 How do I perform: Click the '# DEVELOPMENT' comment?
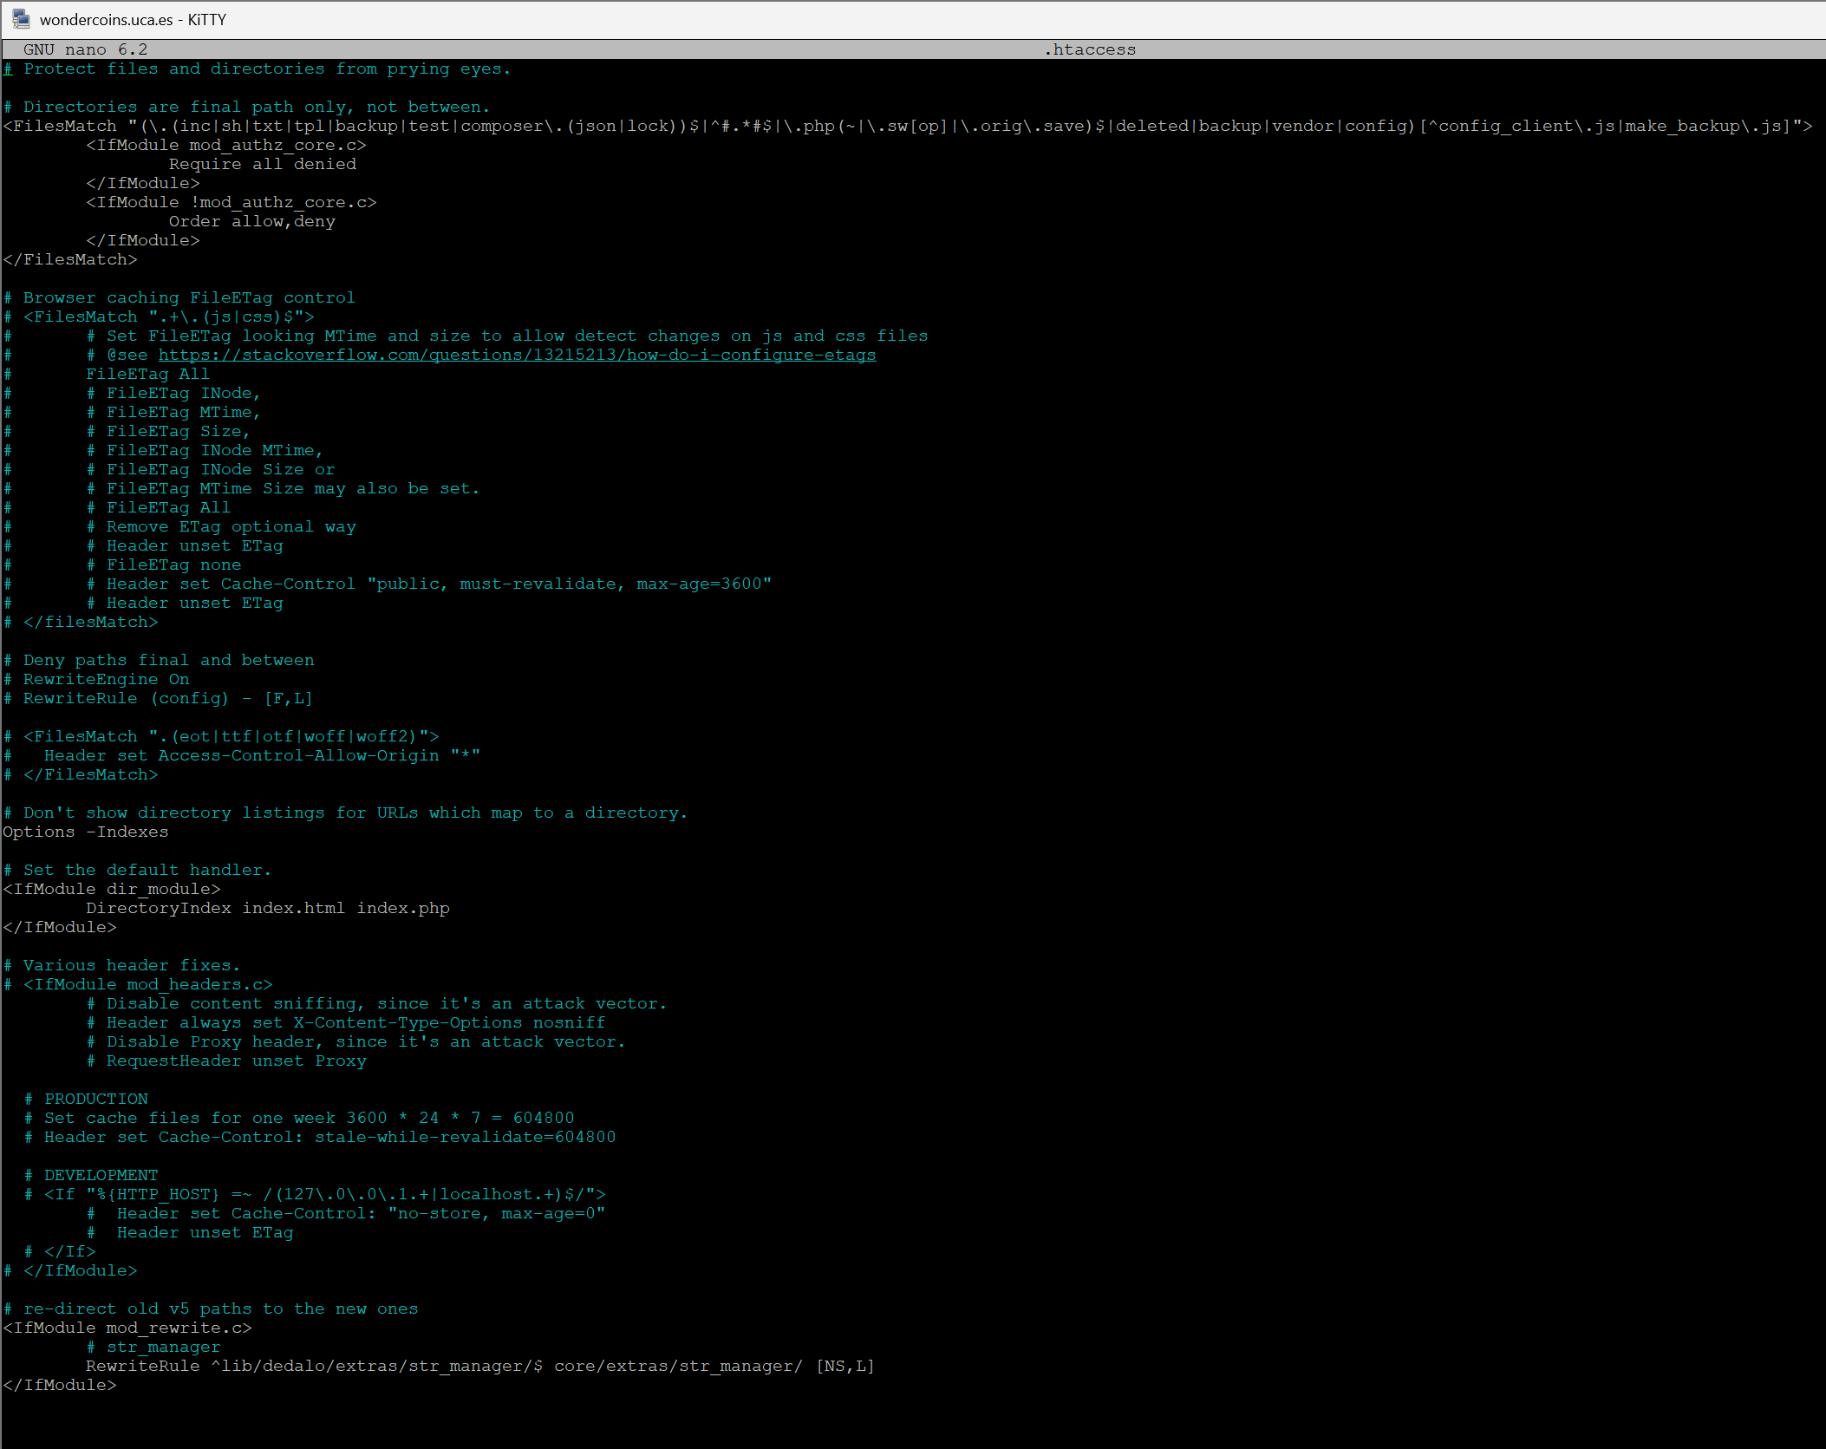[x=91, y=1175]
